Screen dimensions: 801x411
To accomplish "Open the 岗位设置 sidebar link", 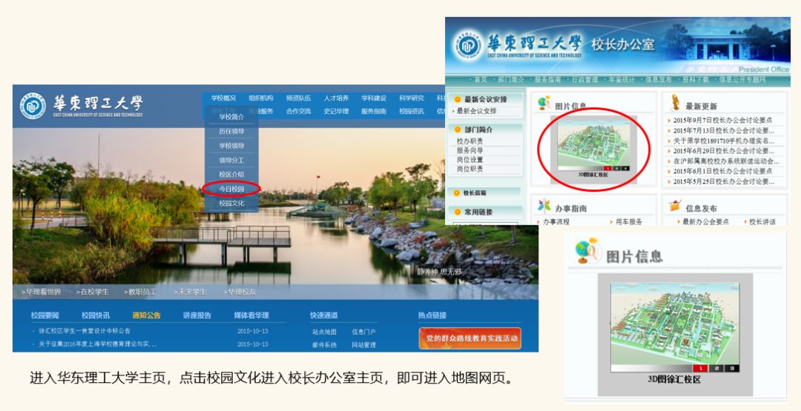I will coord(470,160).
